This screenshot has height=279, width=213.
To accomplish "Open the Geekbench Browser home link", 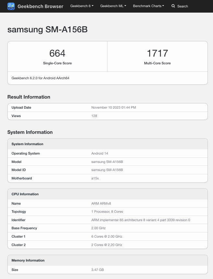I will (x=40, y=6).
